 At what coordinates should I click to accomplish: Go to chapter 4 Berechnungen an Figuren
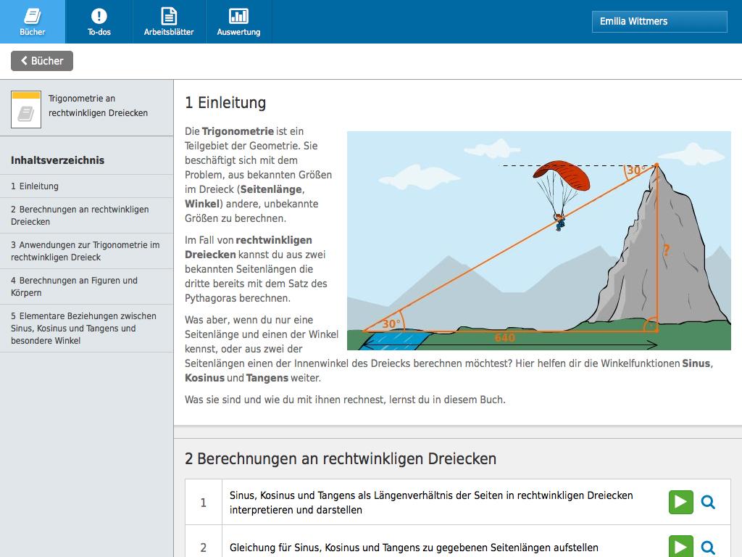tap(74, 286)
